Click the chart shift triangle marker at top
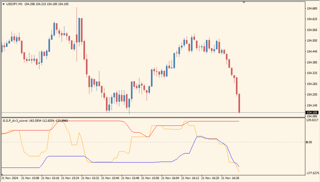The height and width of the screenshot is (182, 320). click(244, 2)
